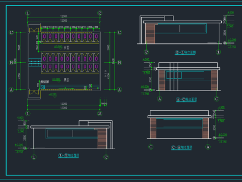Select the topmost 12000 dimension above the plan
Screen dimensions: 242x182
pyautogui.click(x=64, y=17)
